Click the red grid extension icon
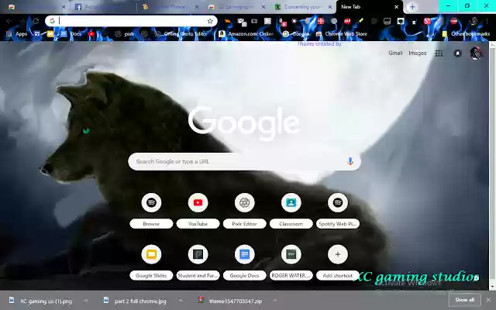Viewport: 496px width, 310px height. pos(321,21)
